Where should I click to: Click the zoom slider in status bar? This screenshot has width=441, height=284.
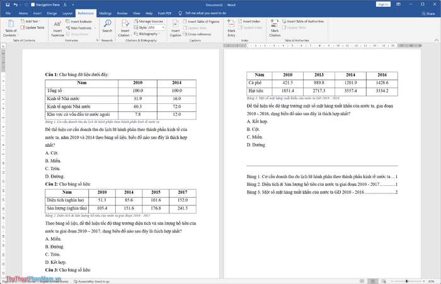click(404, 281)
